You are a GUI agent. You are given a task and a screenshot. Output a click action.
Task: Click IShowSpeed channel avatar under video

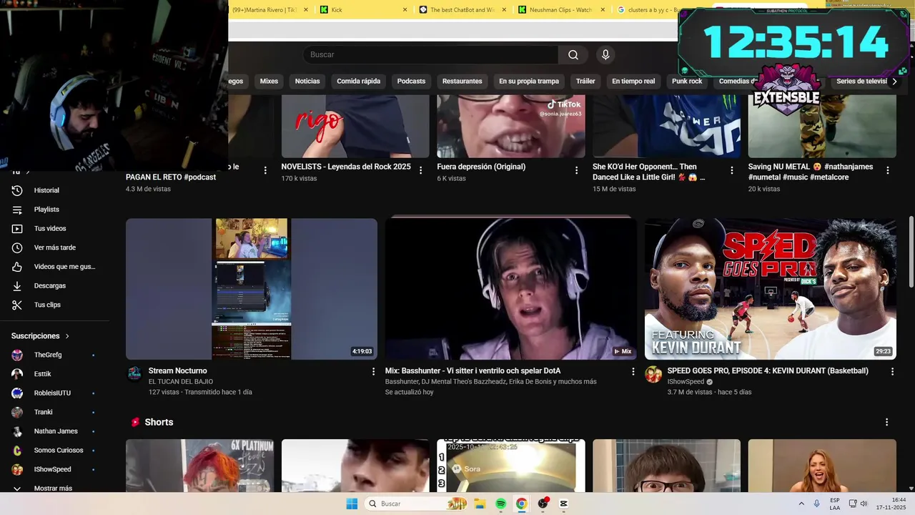pyautogui.click(x=653, y=374)
